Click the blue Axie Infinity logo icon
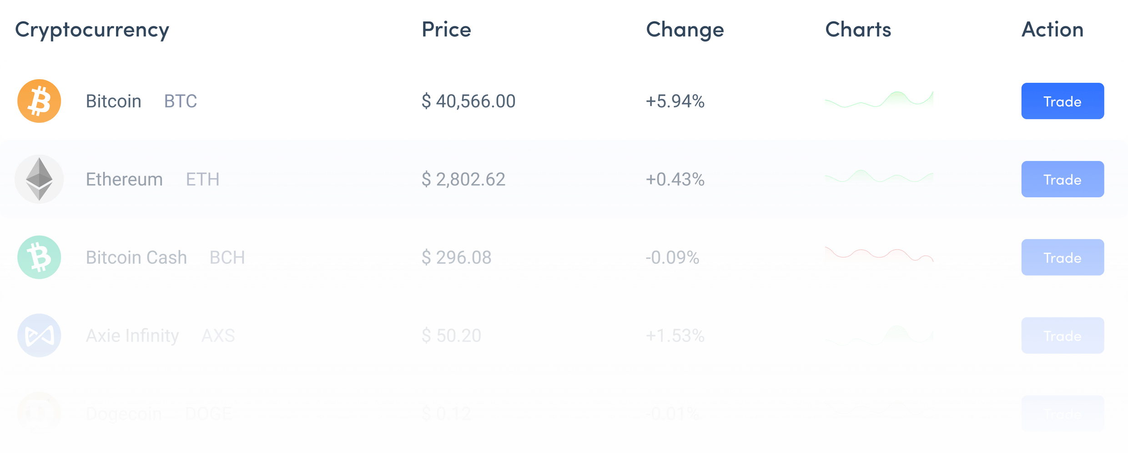 39,336
